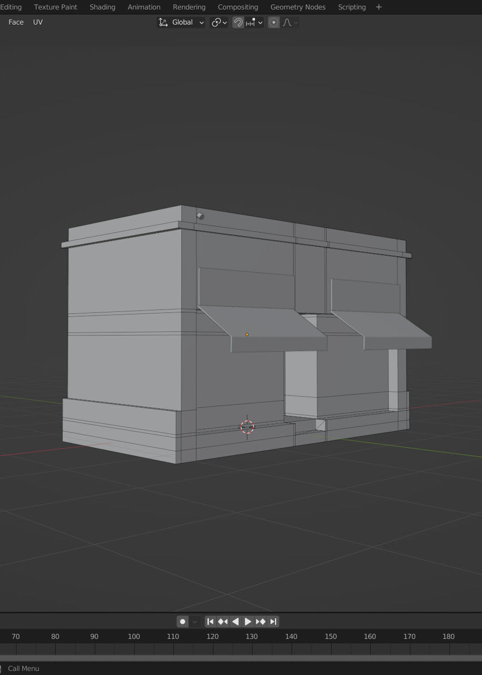Open the transform pivot point dropdown
The height and width of the screenshot is (675, 482).
tap(219, 22)
